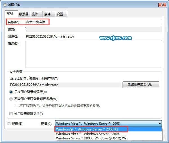Expand the 配置 dropdown arrow
This screenshot has width=169, height=143.
point(160,124)
